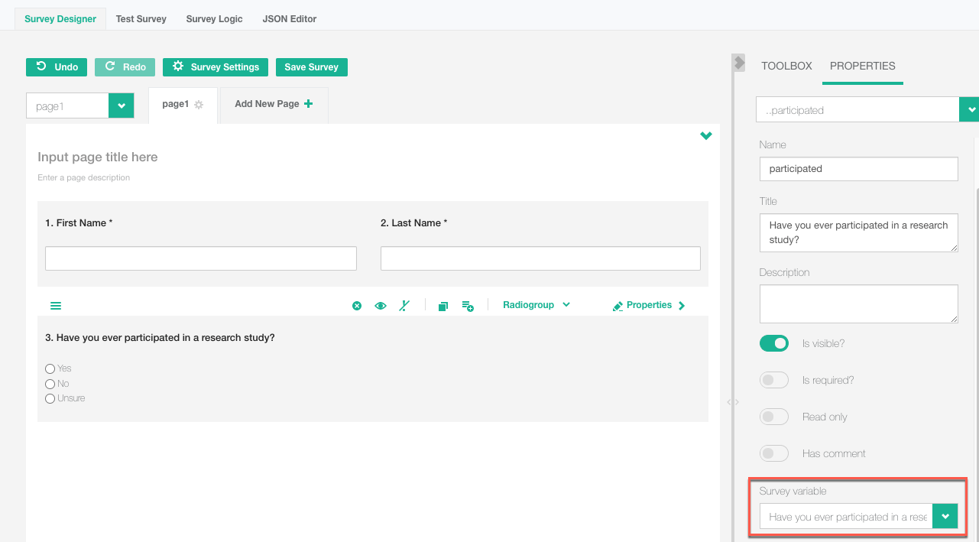Collapse page with the green chevron
This screenshot has width=979, height=542.
pyautogui.click(x=705, y=136)
